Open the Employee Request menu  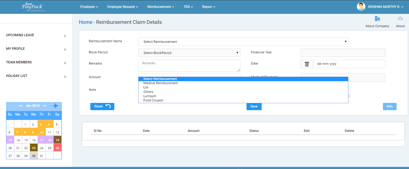click(x=122, y=7)
